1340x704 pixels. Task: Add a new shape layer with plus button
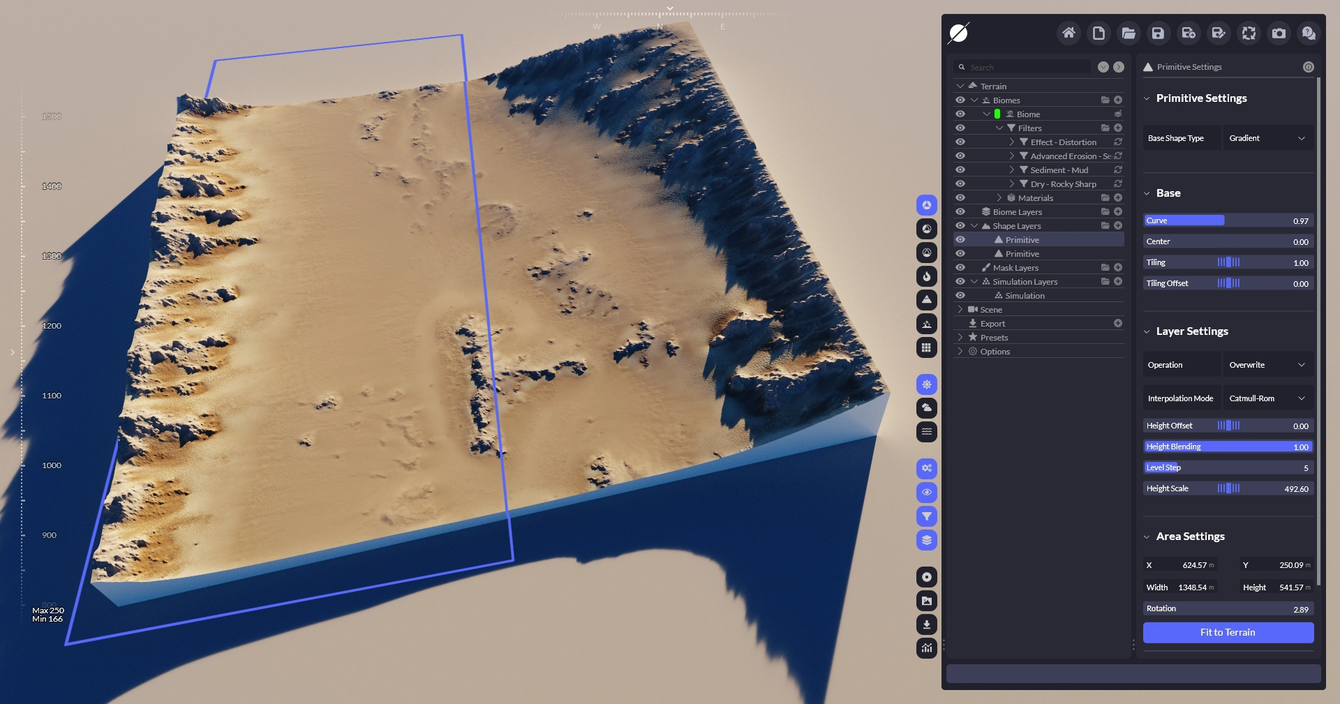(1118, 226)
